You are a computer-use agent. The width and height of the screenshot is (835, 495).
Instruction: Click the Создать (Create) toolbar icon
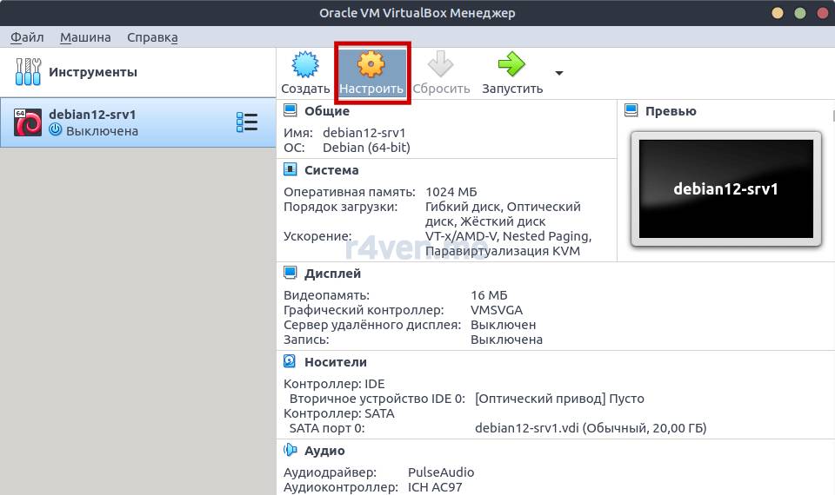[305, 66]
